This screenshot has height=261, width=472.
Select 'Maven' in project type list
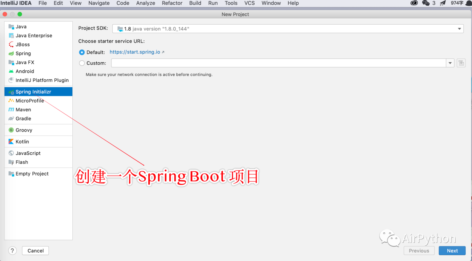pos(38,109)
